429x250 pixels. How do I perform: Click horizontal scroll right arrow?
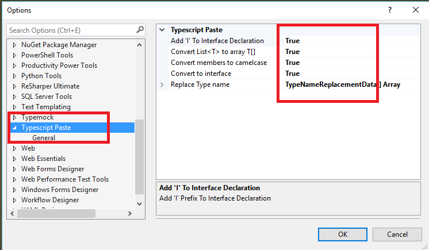coord(130,213)
